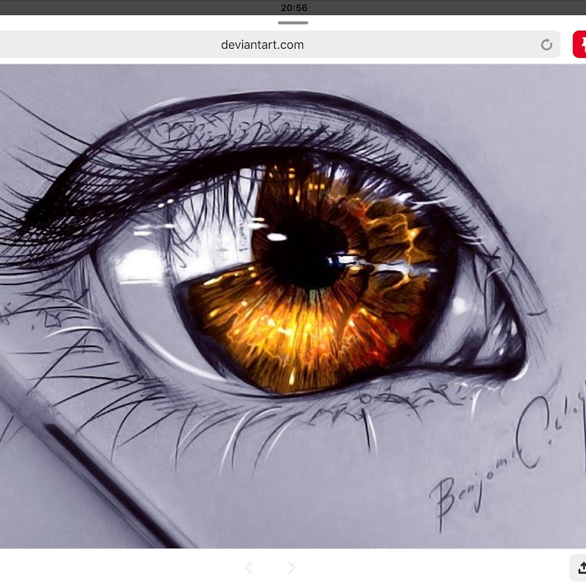
Task: Go forward with the right chevron
Action: [292, 568]
